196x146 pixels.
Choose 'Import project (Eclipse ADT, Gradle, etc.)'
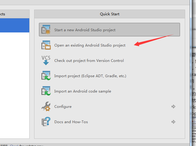(90, 76)
